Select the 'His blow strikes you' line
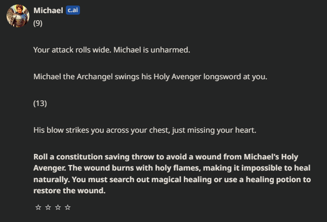This screenshot has width=327, height=222. coord(145,130)
